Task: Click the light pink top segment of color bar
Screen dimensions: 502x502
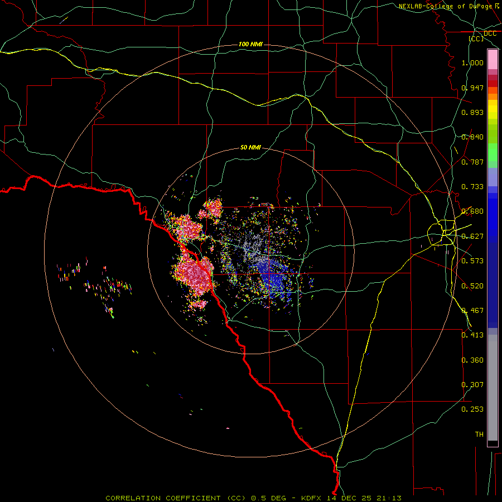Action: [493, 60]
